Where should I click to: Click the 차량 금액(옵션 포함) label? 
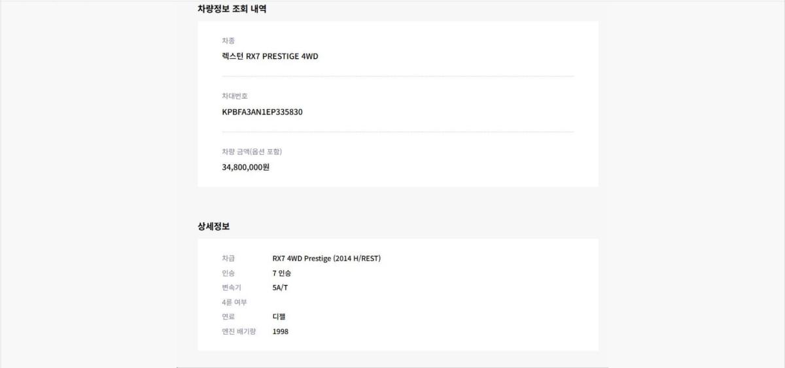coord(253,152)
